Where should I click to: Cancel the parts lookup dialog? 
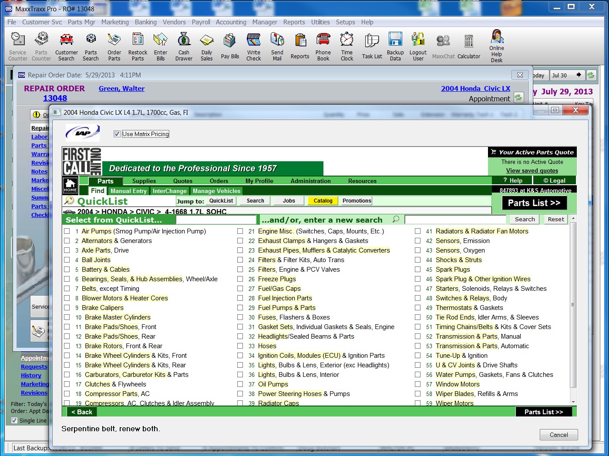click(559, 435)
